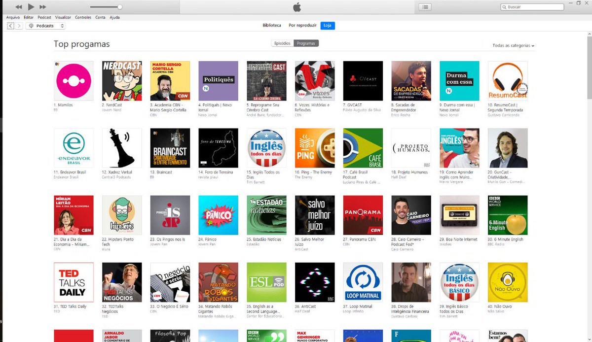Open the list view button beside search

click(426, 7)
